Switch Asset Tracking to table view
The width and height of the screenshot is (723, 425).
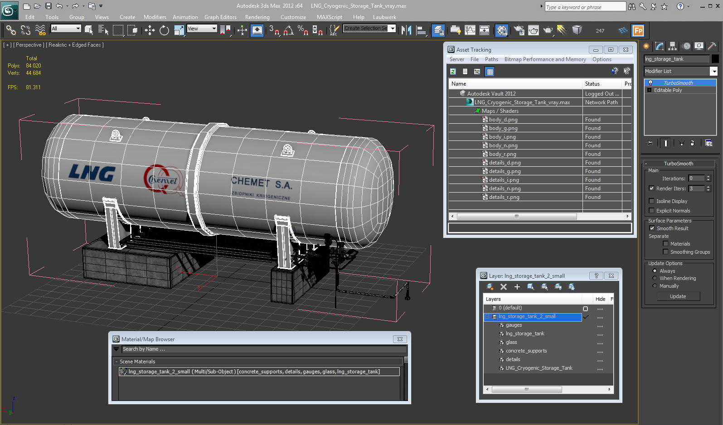tap(490, 71)
